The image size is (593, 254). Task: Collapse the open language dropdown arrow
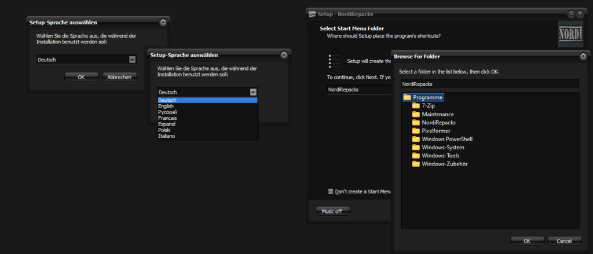tap(253, 92)
